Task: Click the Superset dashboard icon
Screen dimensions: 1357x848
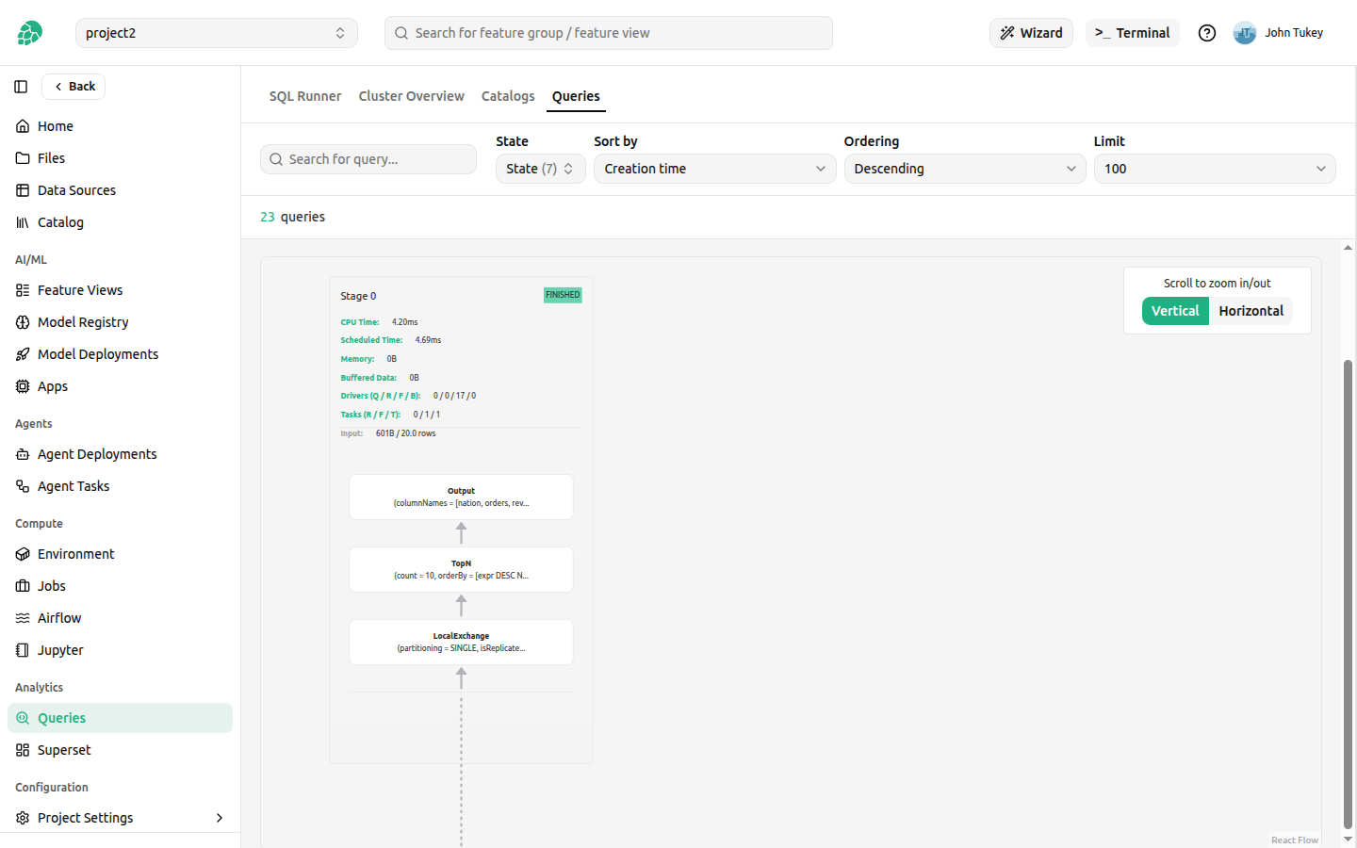Action: tap(23, 750)
